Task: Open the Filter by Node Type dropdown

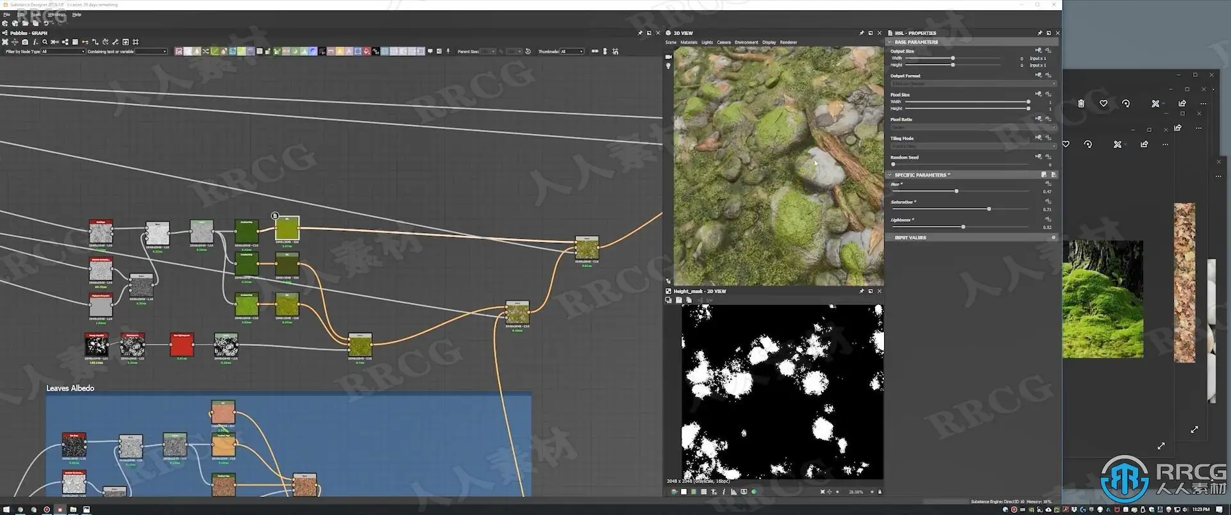Action: tap(63, 52)
